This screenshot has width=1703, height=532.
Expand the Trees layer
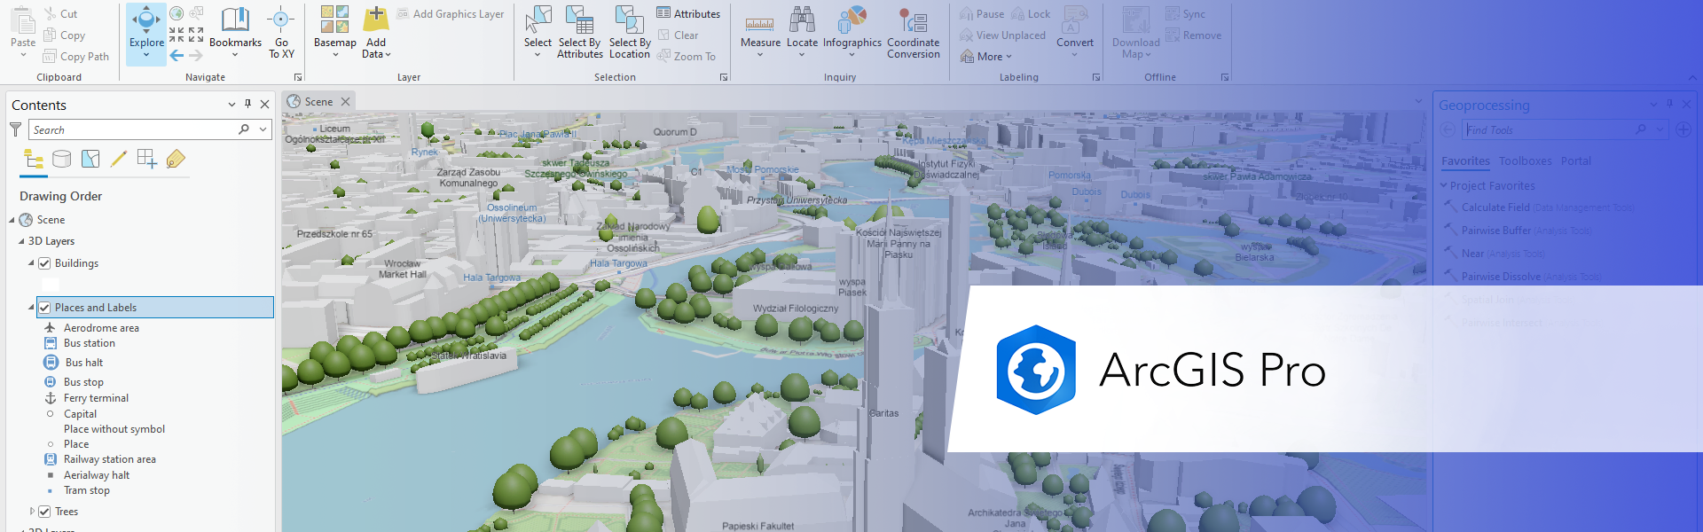point(32,512)
